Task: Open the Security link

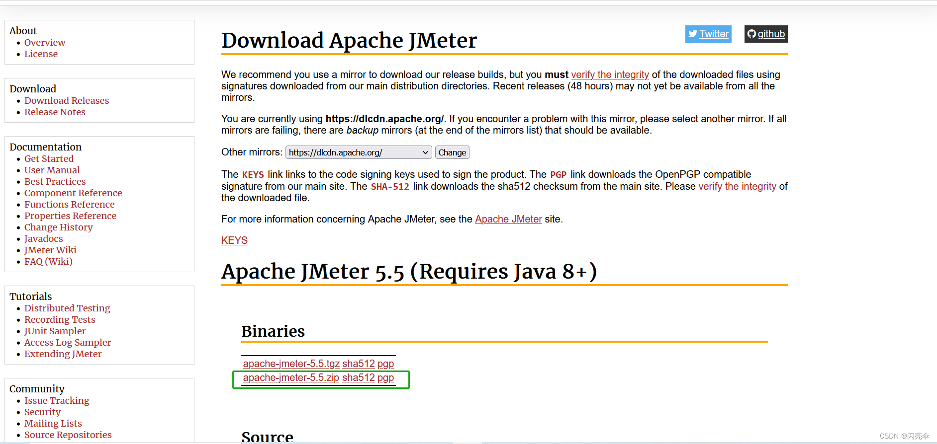Action: coord(42,412)
